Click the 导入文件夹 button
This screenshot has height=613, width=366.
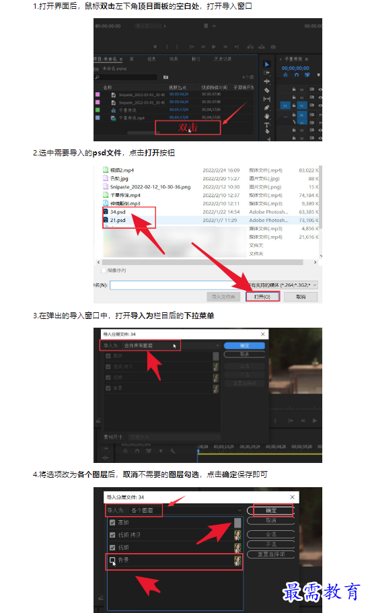coord(223,297)
